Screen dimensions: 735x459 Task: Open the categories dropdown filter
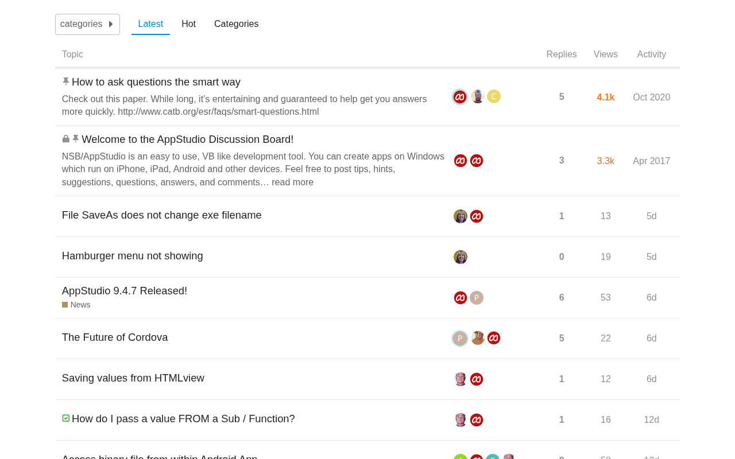click(87, 24)
